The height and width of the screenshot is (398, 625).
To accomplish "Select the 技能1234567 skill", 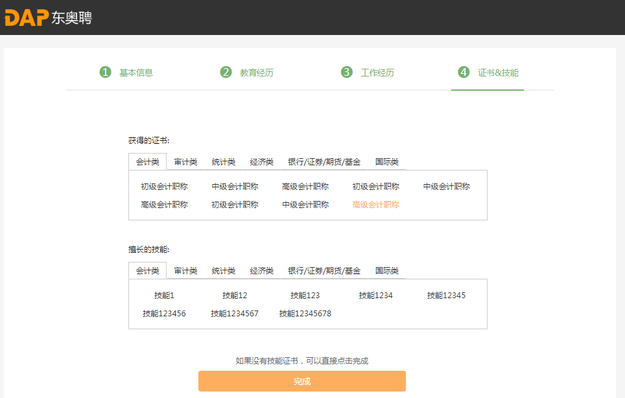I will point(235,314).
